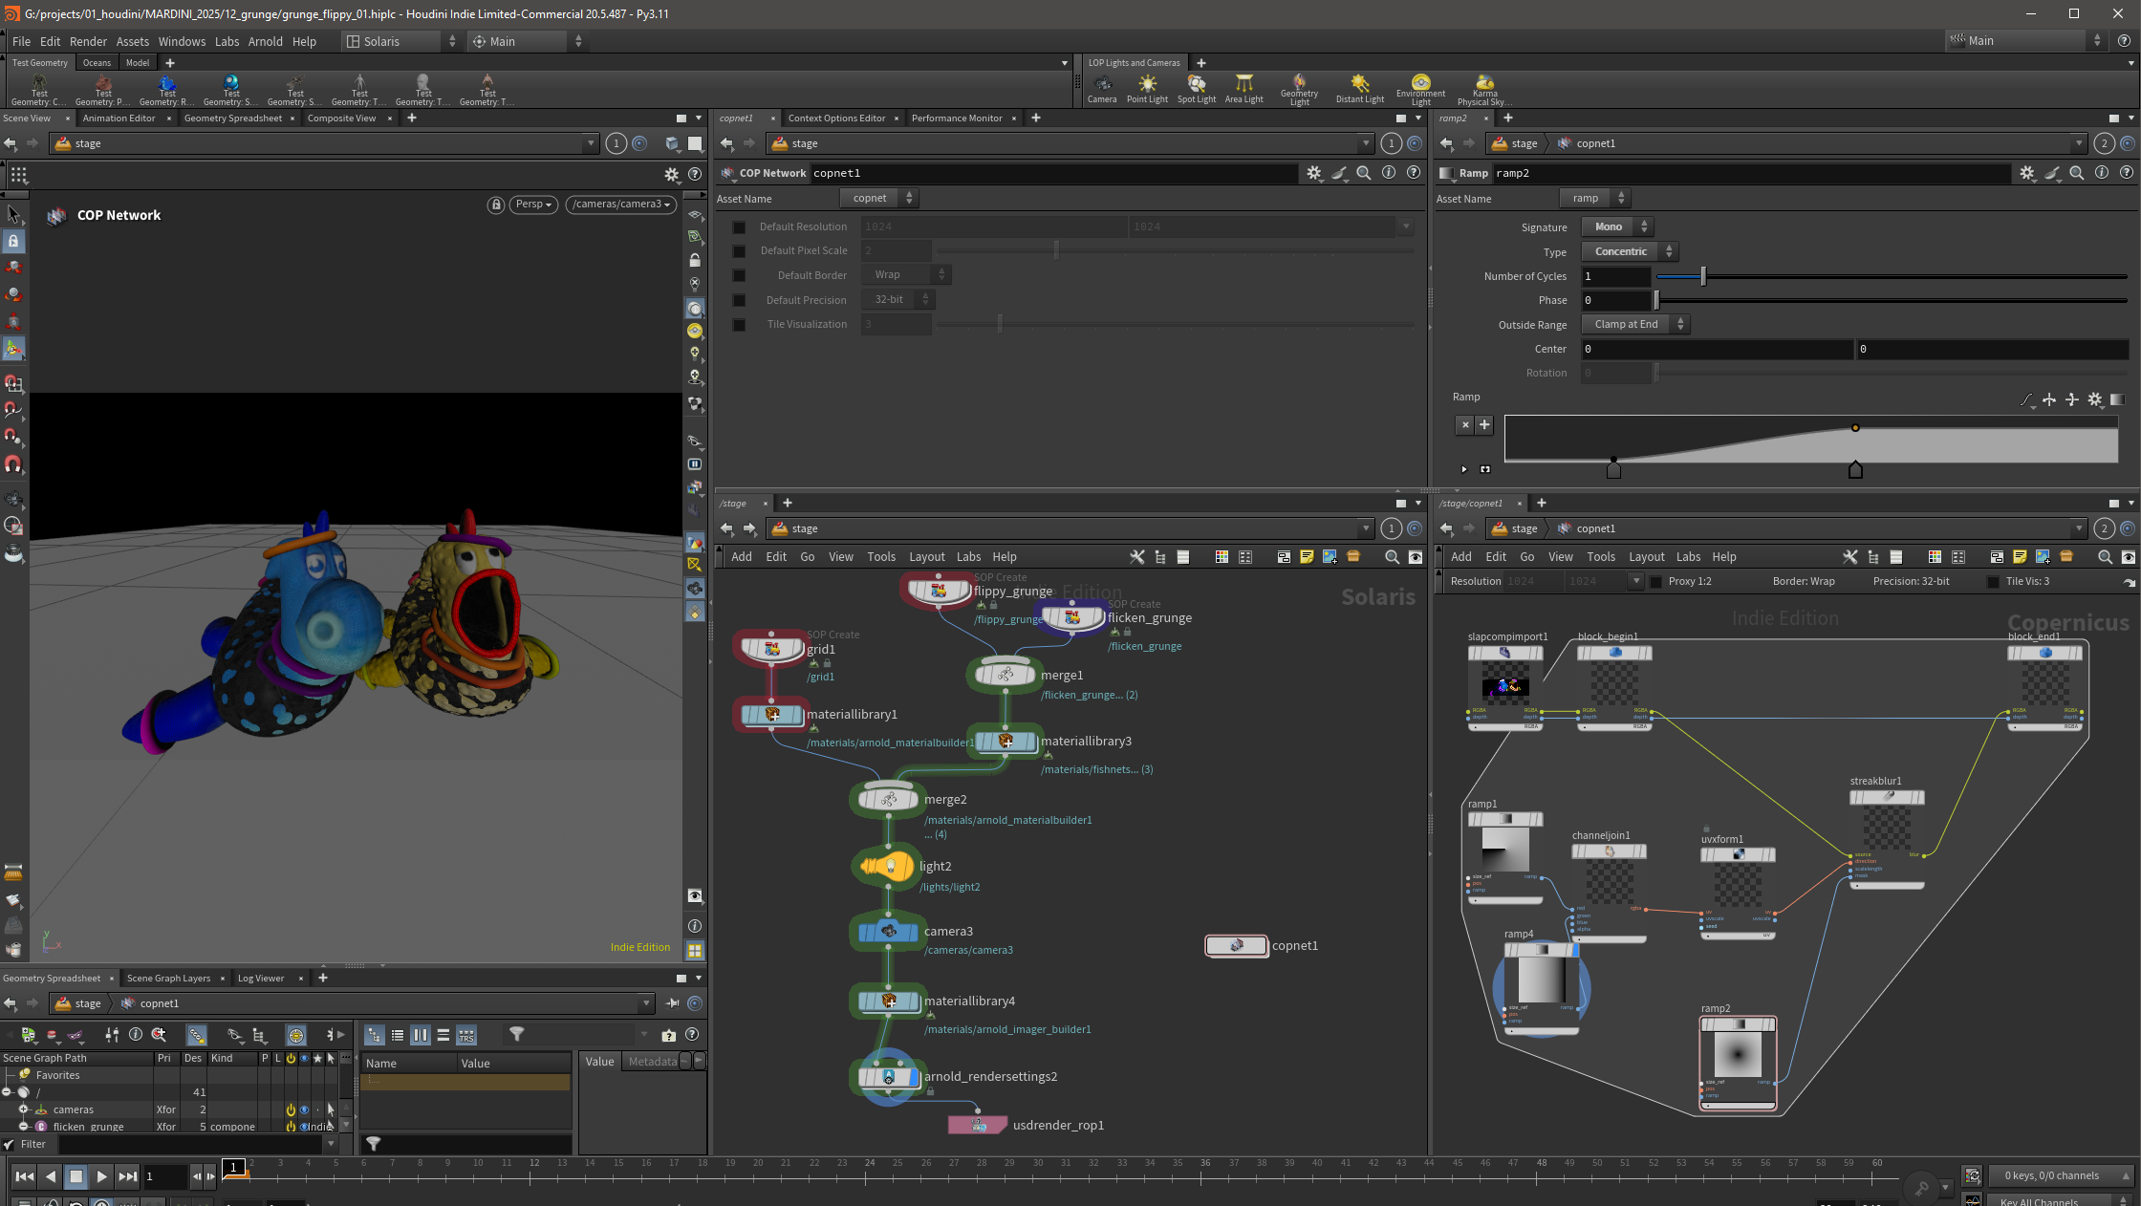Select the light2 node in the stage network
Screen dimensions: 2141x1206
click(x=888, y=867)
